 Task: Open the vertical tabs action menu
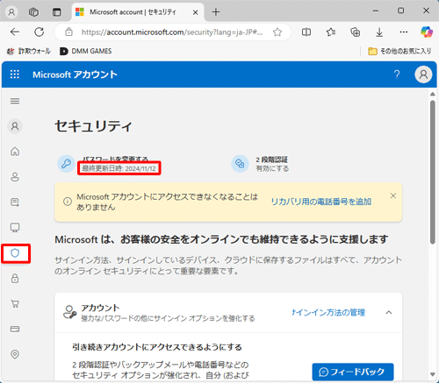[57, 12]
